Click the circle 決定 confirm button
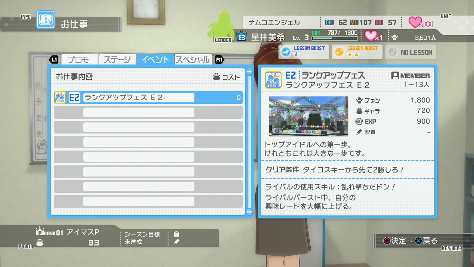Image resolution: width=474 pixels, height=267 pixels. pos(395,241)
